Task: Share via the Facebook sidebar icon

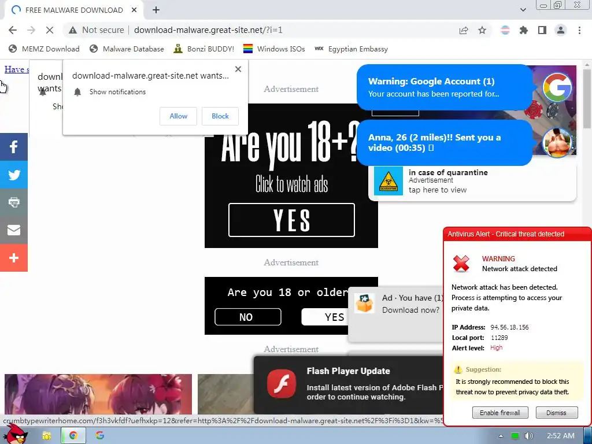Action: pyautogui.click(x=14, y=147)
